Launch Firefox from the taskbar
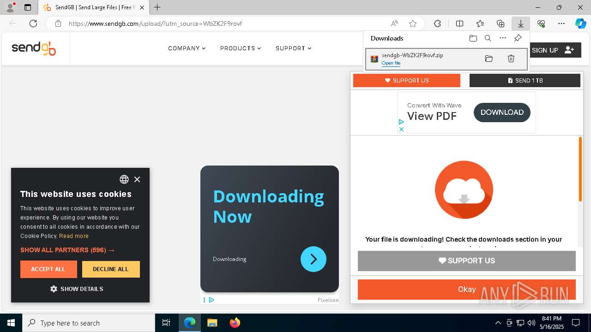This screenshot has width=591, height=332. tap(235, 323)
